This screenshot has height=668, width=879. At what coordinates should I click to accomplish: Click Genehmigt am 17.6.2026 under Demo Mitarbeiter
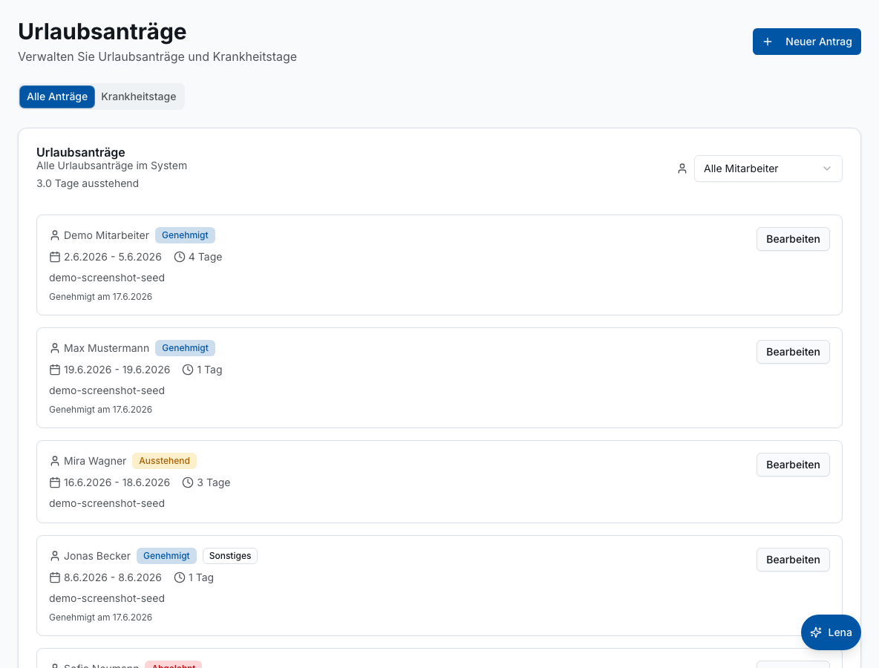pyautogui.click(x=100, y=297)
